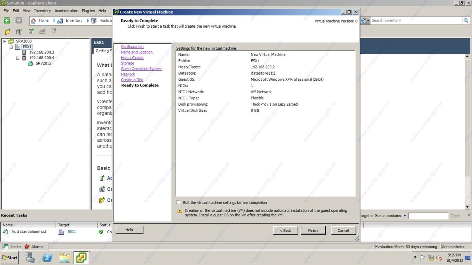Click the recent tasks filter text box
Viewport: 472px width, 265px height.
(x=428, y=216)
